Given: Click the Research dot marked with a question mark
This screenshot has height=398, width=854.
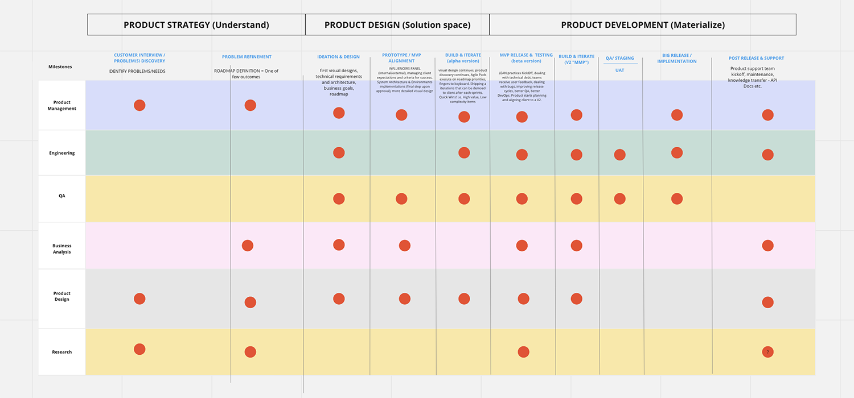Looking at the screenshot, I should coord(767,352).
